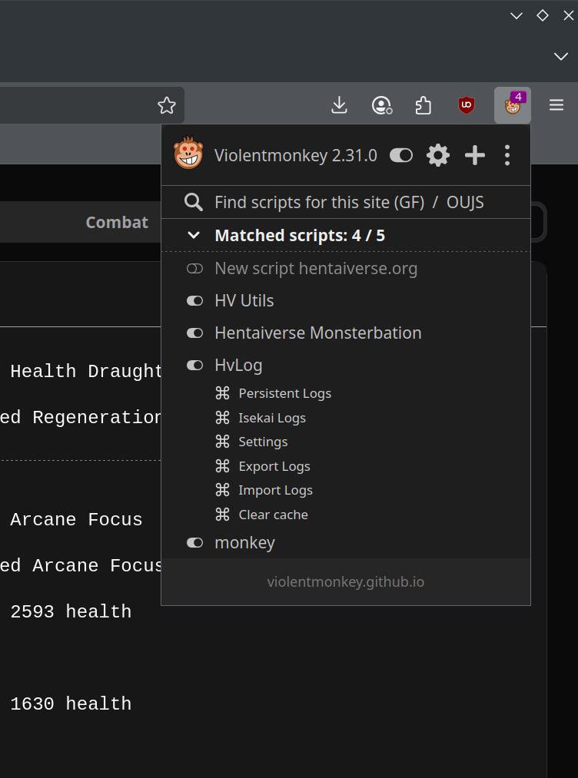Open the Firefox account icon
The width and height of the screenshot is (578, 778).
click(x=381, y=105)
